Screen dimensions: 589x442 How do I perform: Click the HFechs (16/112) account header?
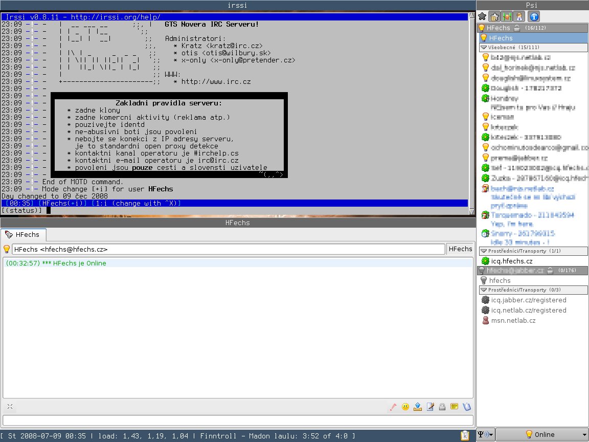pos(533,28)
